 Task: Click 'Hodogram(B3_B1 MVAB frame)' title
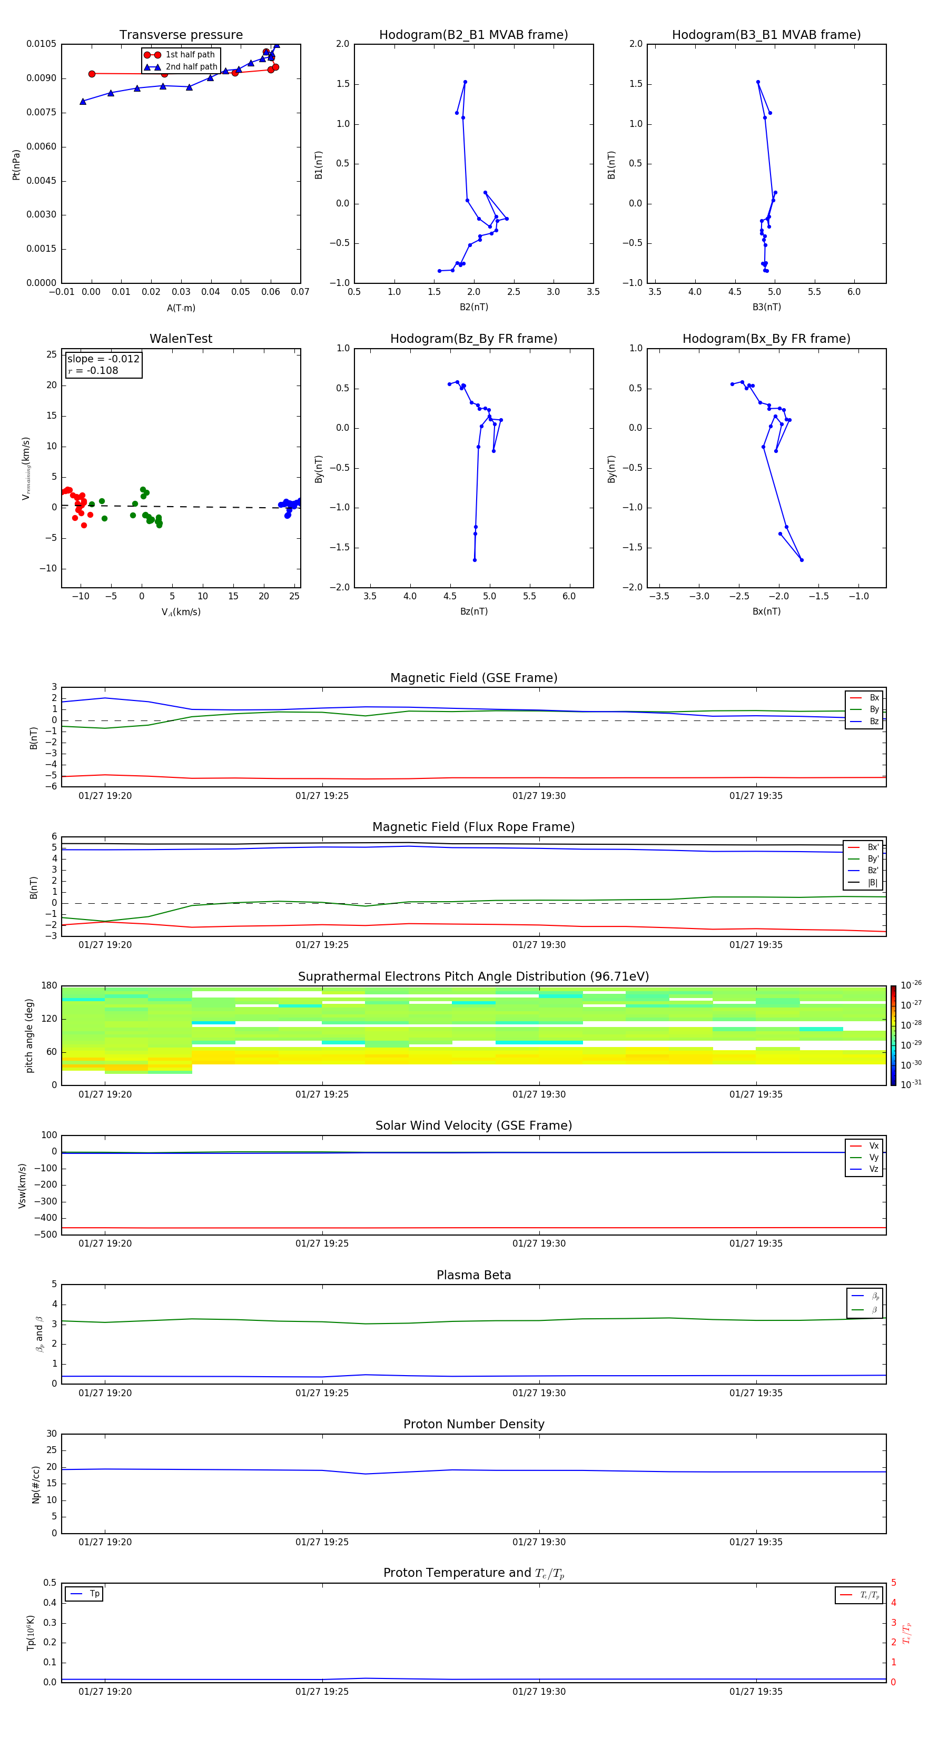(x=766, y=35)
